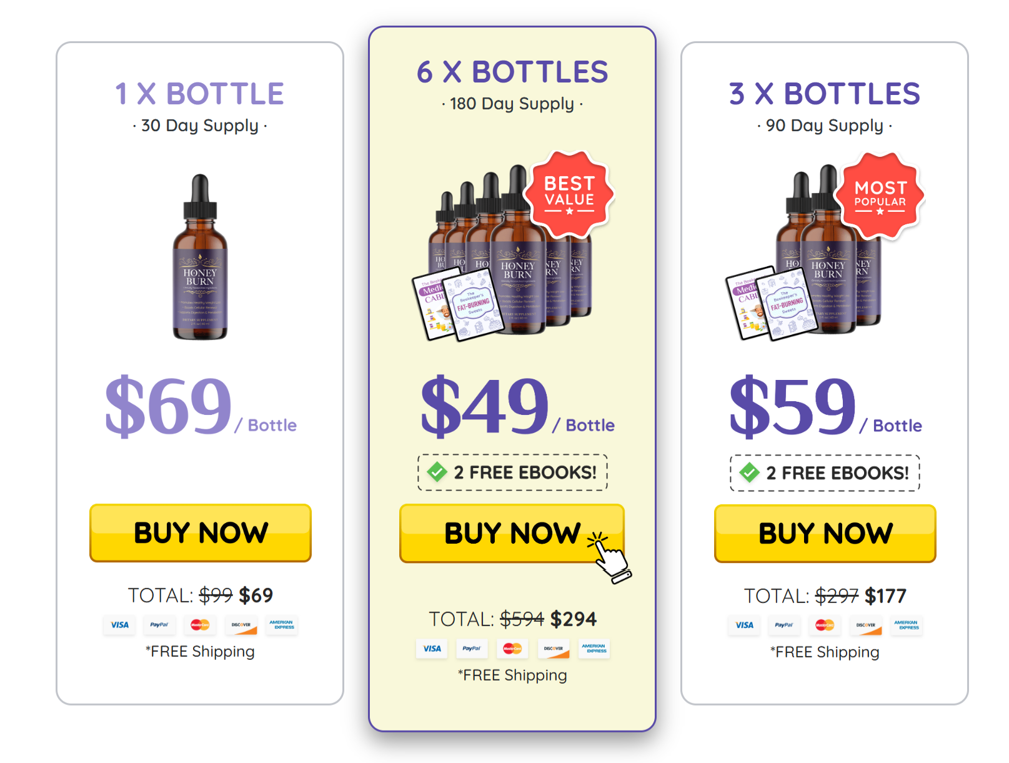The width and height of the screenshot is (1009, 763).
Task: Click the Discover icon in the middle pricing card
Action: pyautogui.click(x=554, y=649)
